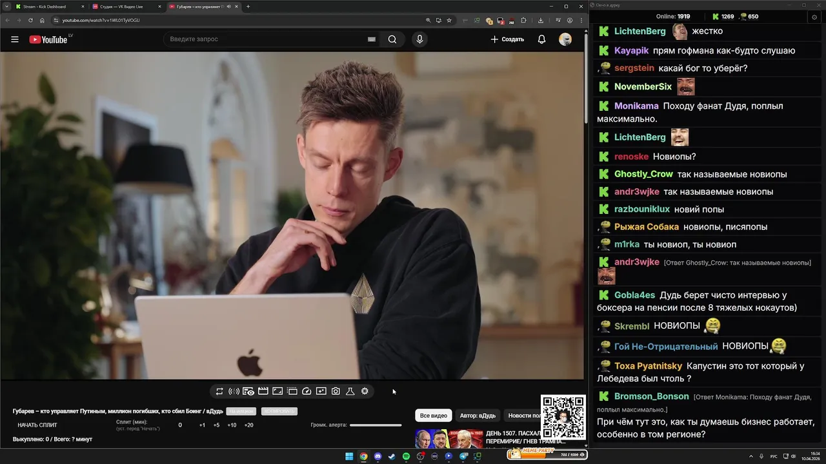826x464 pixels.
Task: Click username Gobla4es in chat
Action: click(634, 295)
